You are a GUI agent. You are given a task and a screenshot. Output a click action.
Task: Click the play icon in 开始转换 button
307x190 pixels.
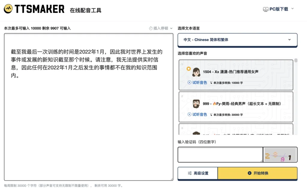coord(249,173)
